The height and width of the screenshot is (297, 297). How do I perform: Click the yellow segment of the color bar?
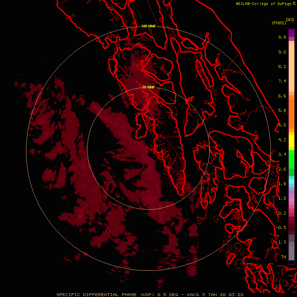tap(291, 141)
